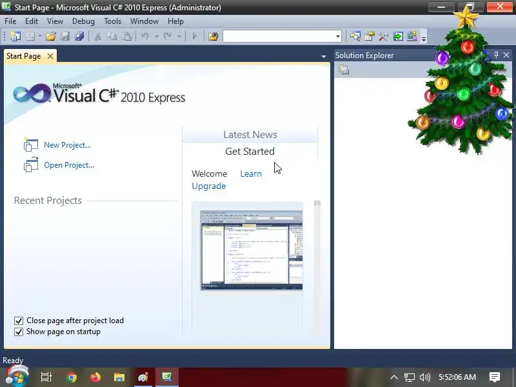This screenshot has height=387, width=516.
Task: Click the Get Started content scrollbar
Action: pos(317,268)
